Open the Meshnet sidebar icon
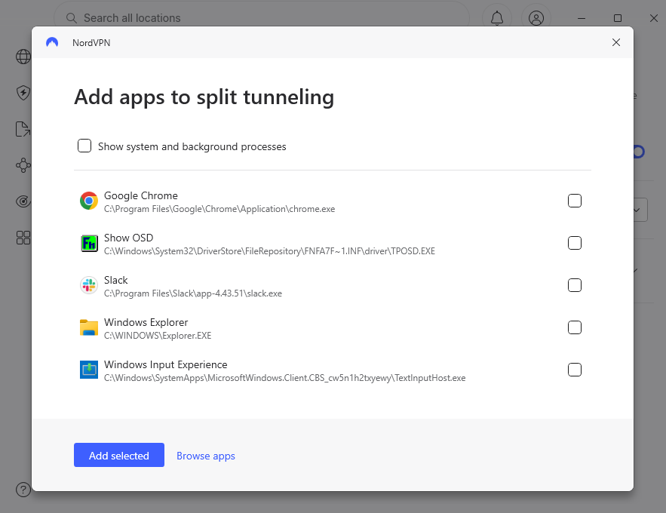 (23, 165)
